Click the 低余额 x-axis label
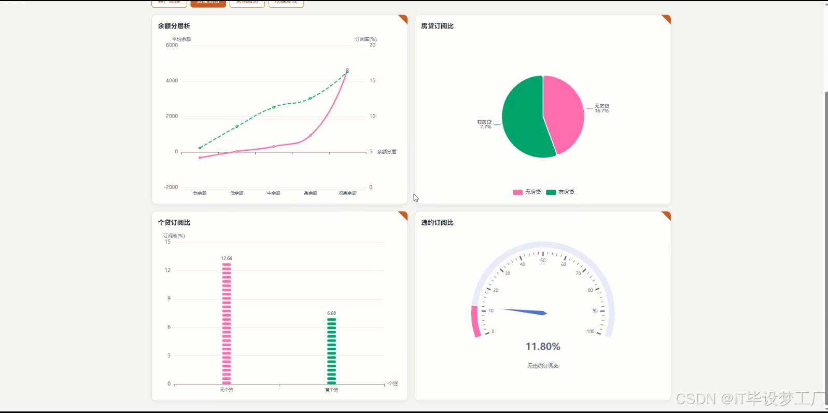The height and width of the screenshot is (413, 828). point(237,193)
